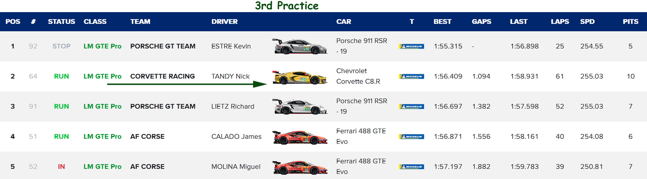647x179 pixels.
Task: Open driver ESTRE Kevin's name
Action: pyautogui.click(x=231, y=46)
